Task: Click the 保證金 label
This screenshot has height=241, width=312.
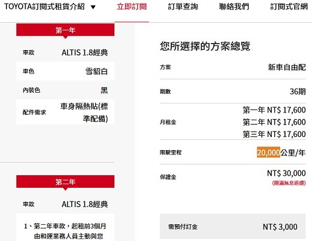Action: pyautogui.click(x=168, y=177)
